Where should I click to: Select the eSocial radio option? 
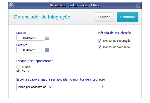18,67
